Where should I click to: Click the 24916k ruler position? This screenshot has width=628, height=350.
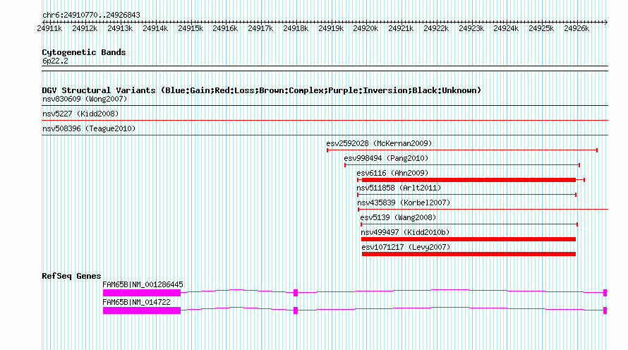coord(225,28)
